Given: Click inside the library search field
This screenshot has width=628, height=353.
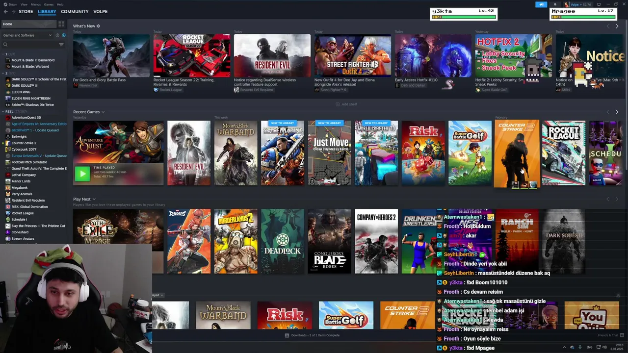Looking at the screenshot, I should (x=33, y=45).
